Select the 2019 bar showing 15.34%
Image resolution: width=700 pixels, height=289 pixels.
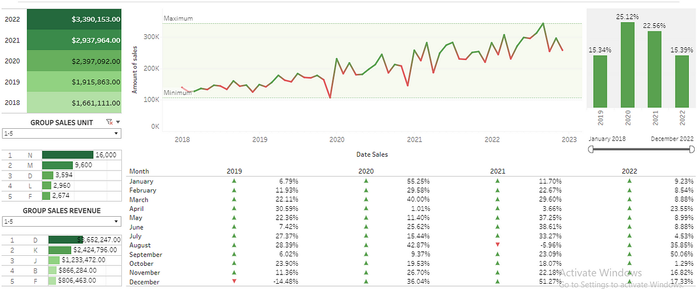(600, 82)
